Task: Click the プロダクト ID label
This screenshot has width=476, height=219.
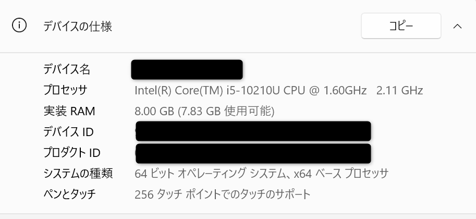Action: 71,153
